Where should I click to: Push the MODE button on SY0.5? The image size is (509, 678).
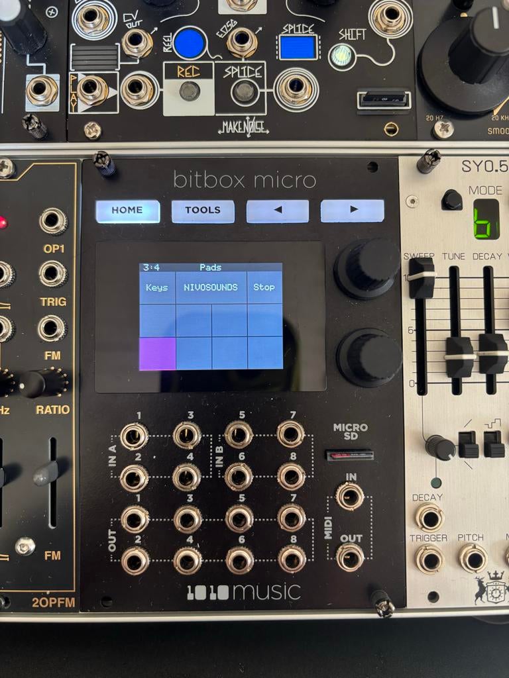point(452,200)
